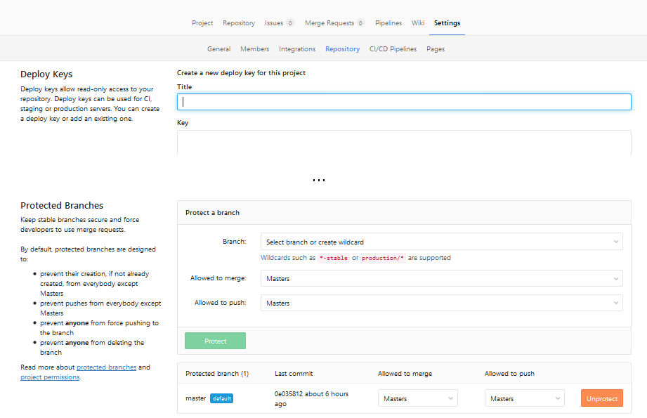
Task: Open the project permissions link
Action: pyautogui.click(x=50, y=377)
